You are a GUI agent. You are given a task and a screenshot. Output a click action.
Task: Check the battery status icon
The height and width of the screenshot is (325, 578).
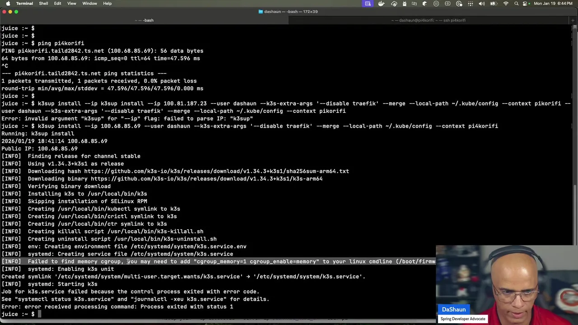(x=494, y=4)
